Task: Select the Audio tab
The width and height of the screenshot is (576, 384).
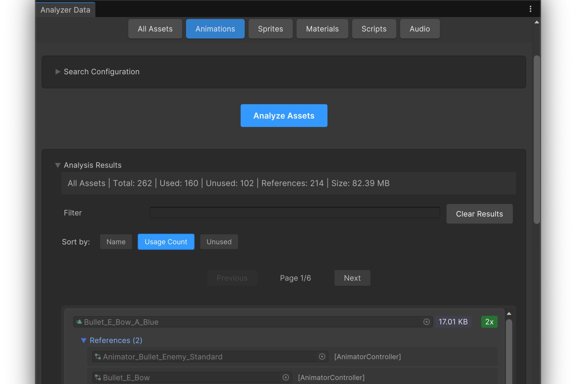Action: 420,29
